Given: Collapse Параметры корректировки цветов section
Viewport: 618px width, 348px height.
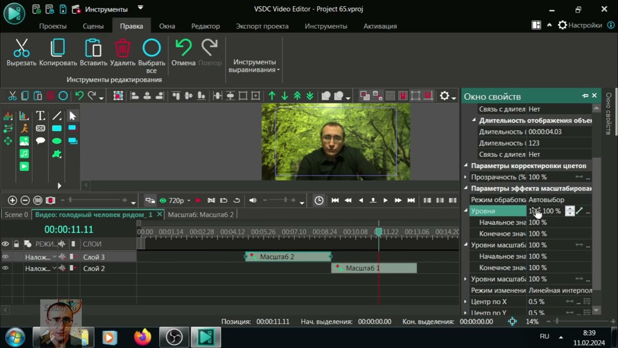Looking at the screenshot, I should (466, 166).
